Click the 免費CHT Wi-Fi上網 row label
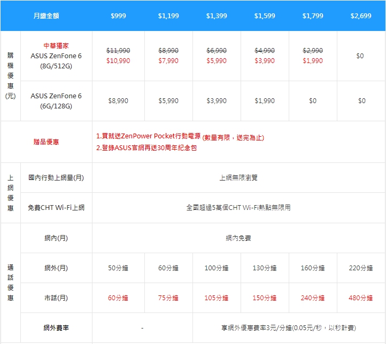The image size is (386, 344). click(56, 208)
